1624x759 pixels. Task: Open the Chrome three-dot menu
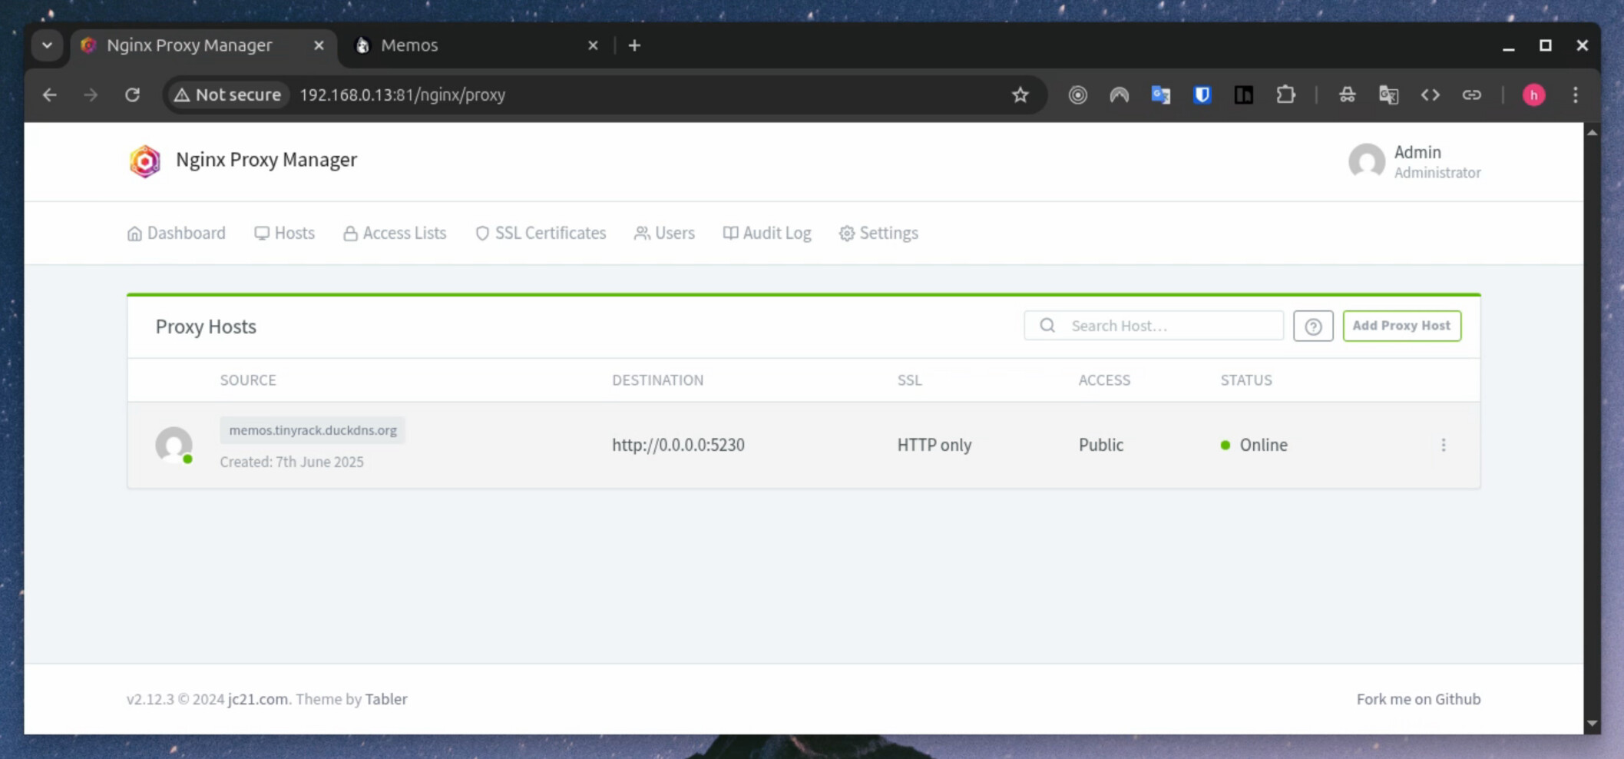(1575, 94)
